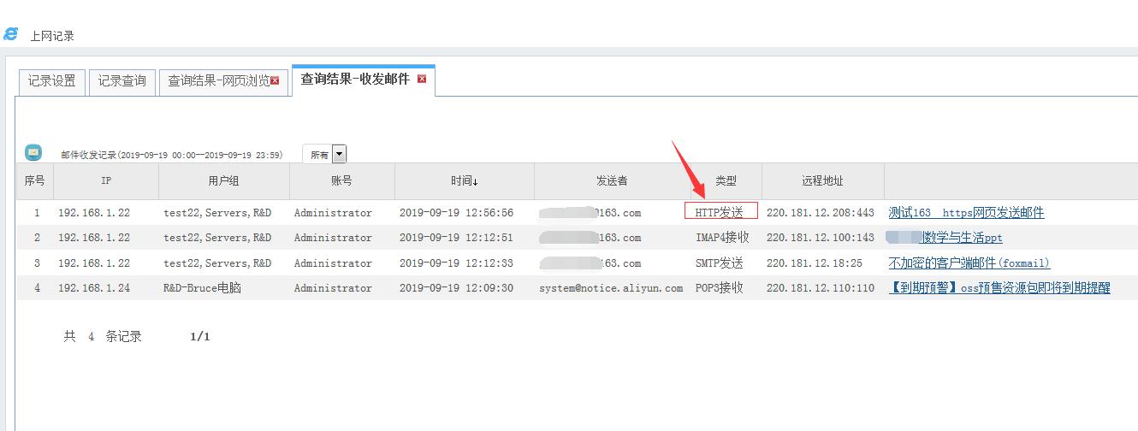This screenshot has height=431, width=1138.
Task: Select the SMTP发送 type cell
Action: (x=720, y=263)
